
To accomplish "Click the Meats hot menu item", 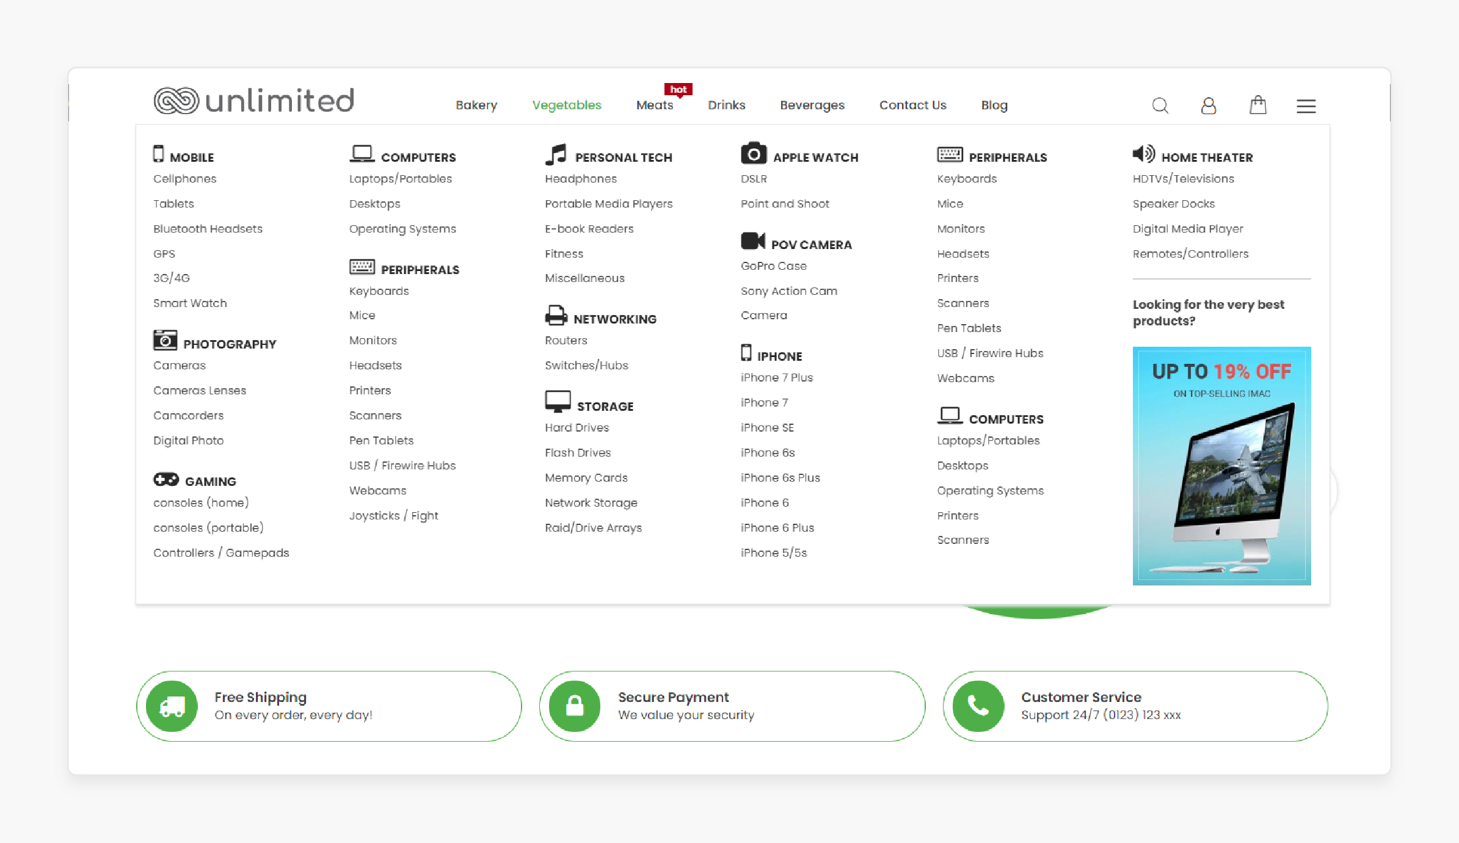I will pos(655,104).
